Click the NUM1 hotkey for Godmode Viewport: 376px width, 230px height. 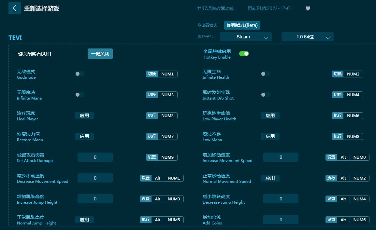coord(167,74)
